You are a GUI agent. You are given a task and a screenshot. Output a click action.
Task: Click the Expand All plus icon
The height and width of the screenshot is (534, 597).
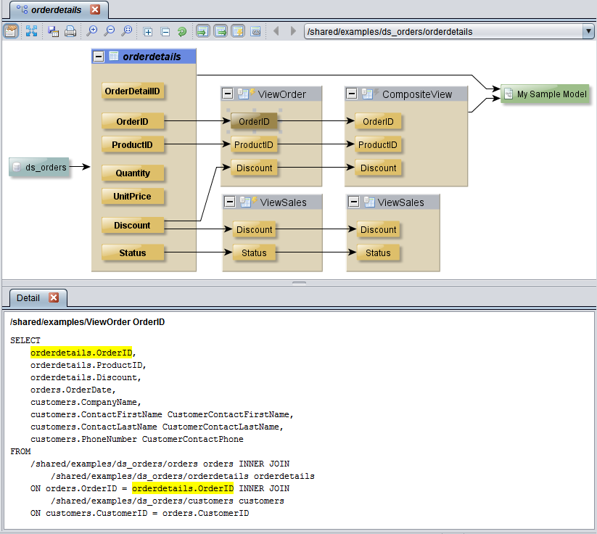(148, 31)
